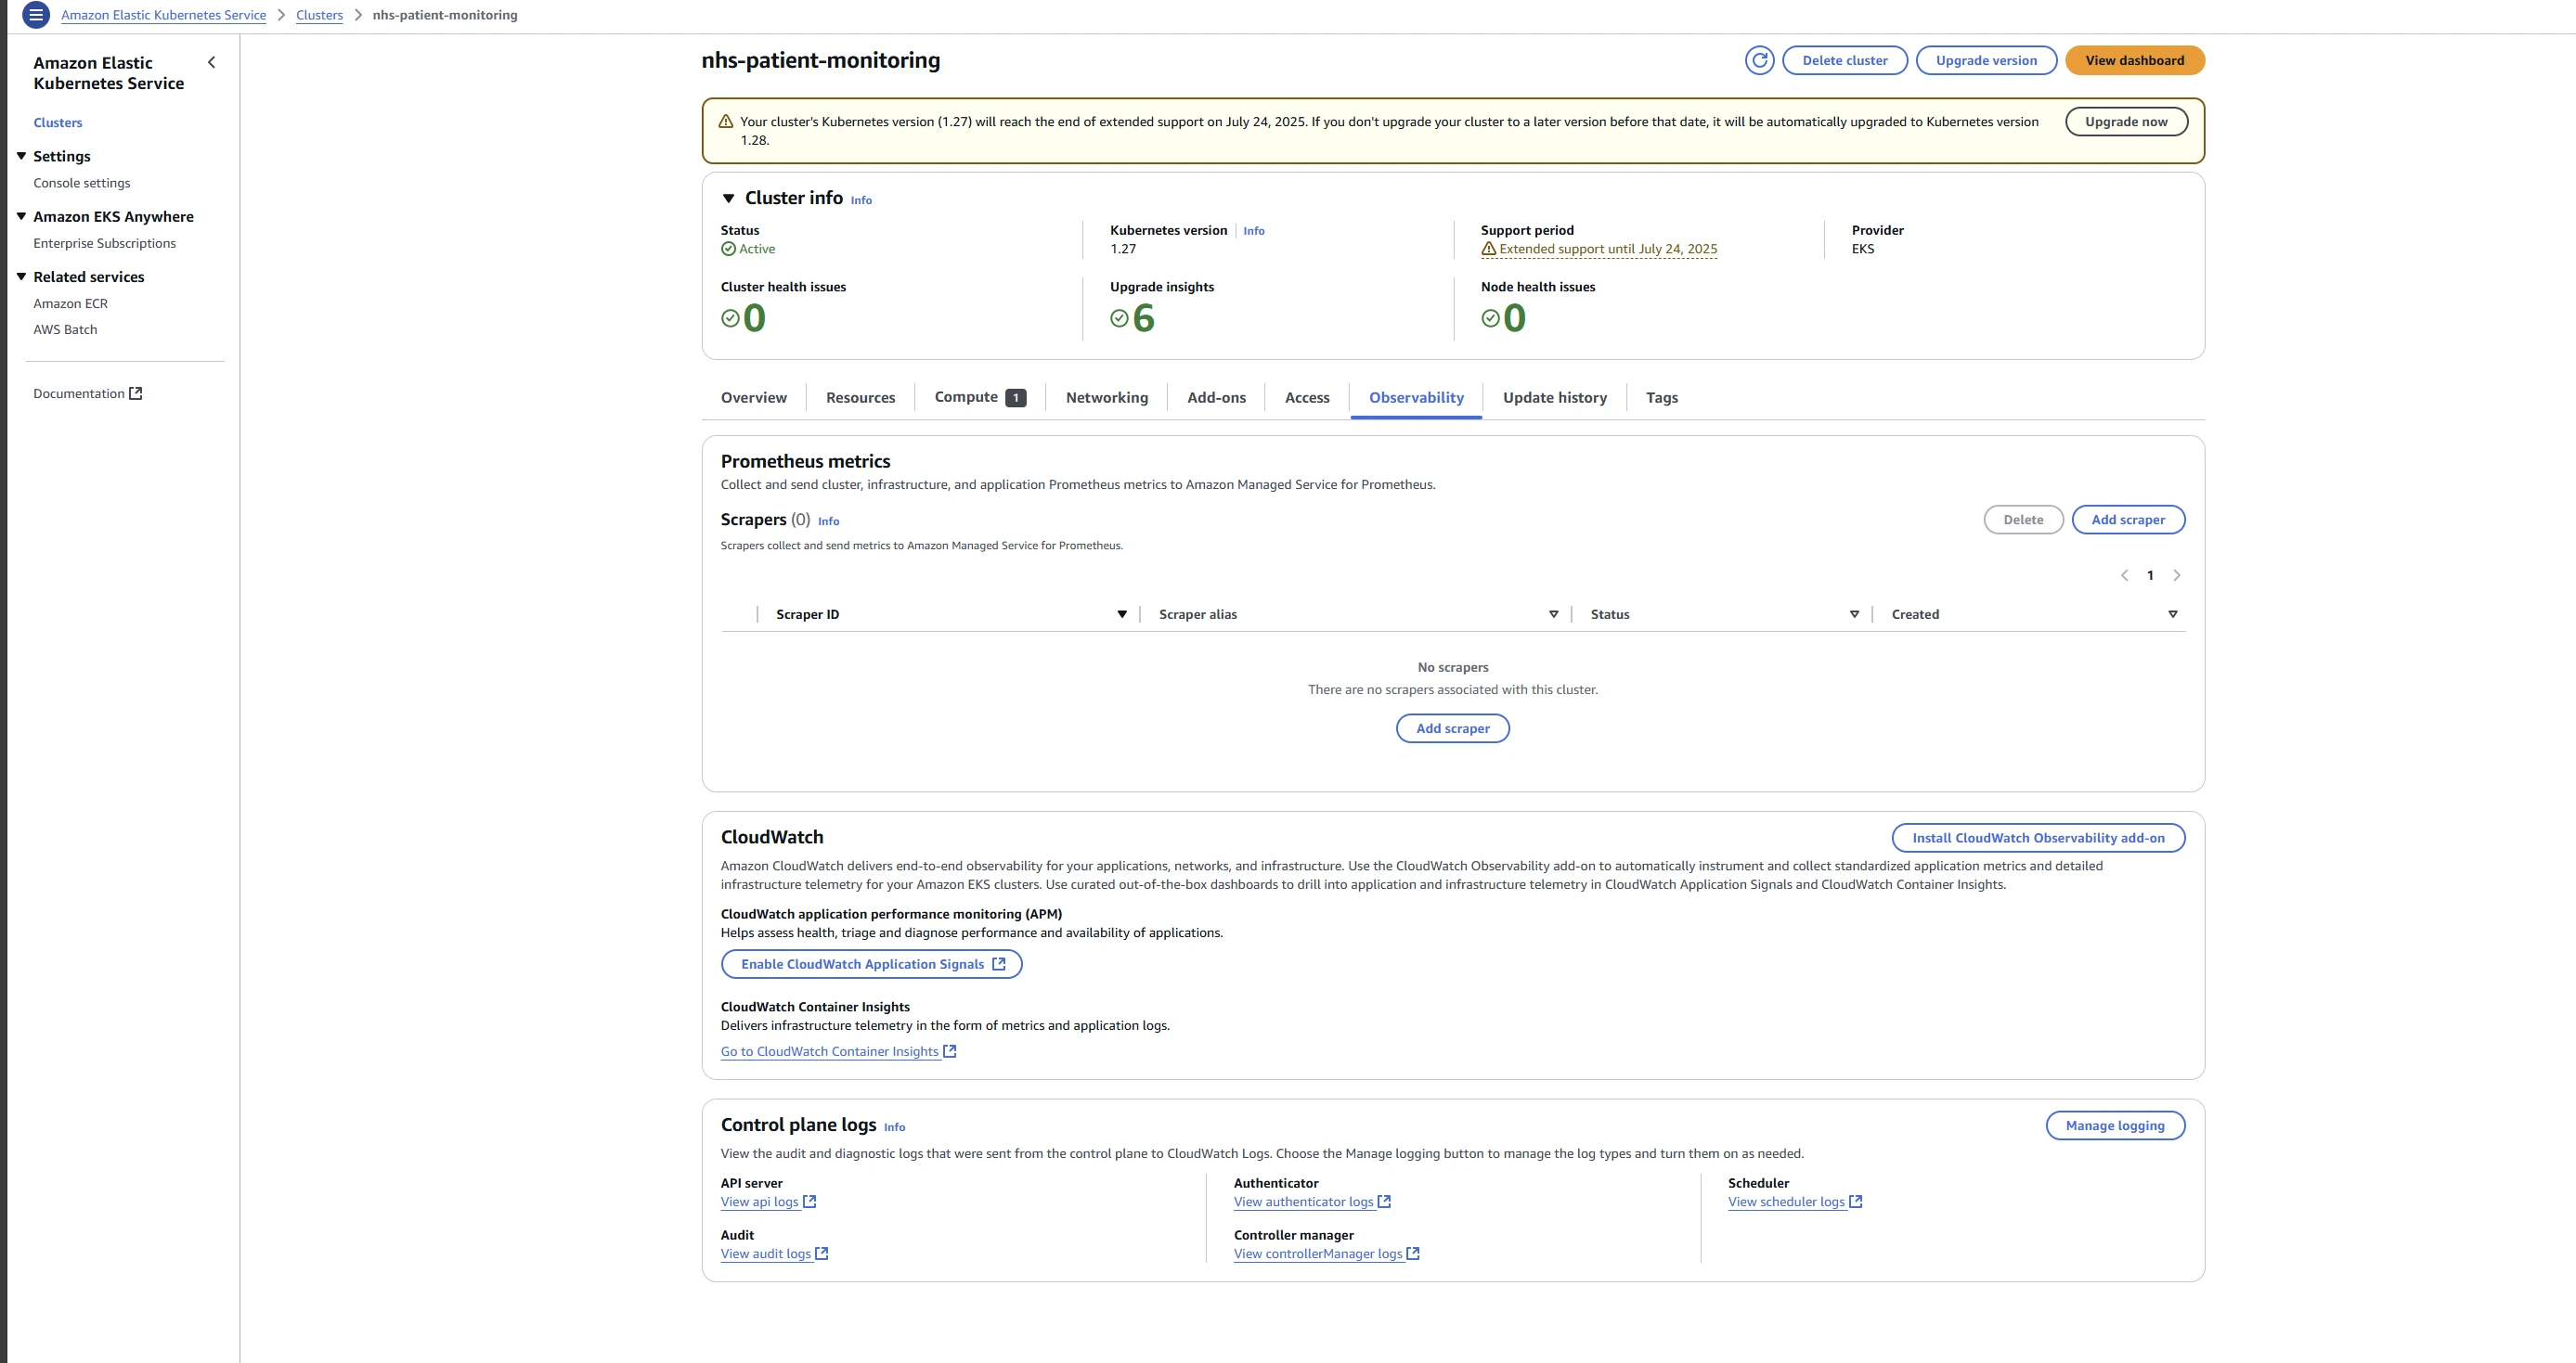Open the hamburger navigation menu icon
Image resolution: width=2576 pixels, height=1363 pixels.
(x=36, y=15)
